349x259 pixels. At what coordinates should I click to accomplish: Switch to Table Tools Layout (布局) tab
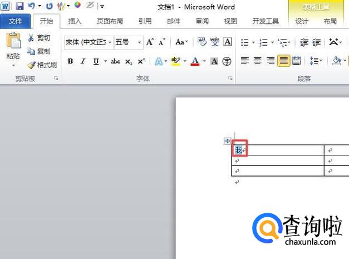point(330,21)
